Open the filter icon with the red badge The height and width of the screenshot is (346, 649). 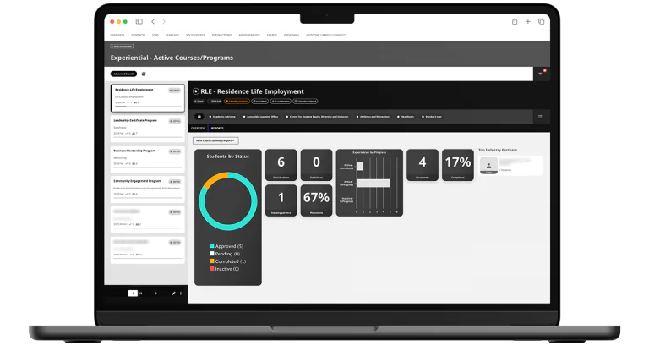542,74
